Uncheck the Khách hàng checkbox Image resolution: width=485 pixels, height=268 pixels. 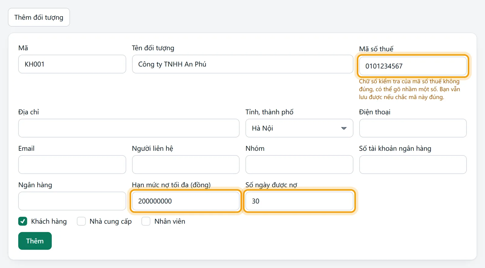tap(23, 221)
